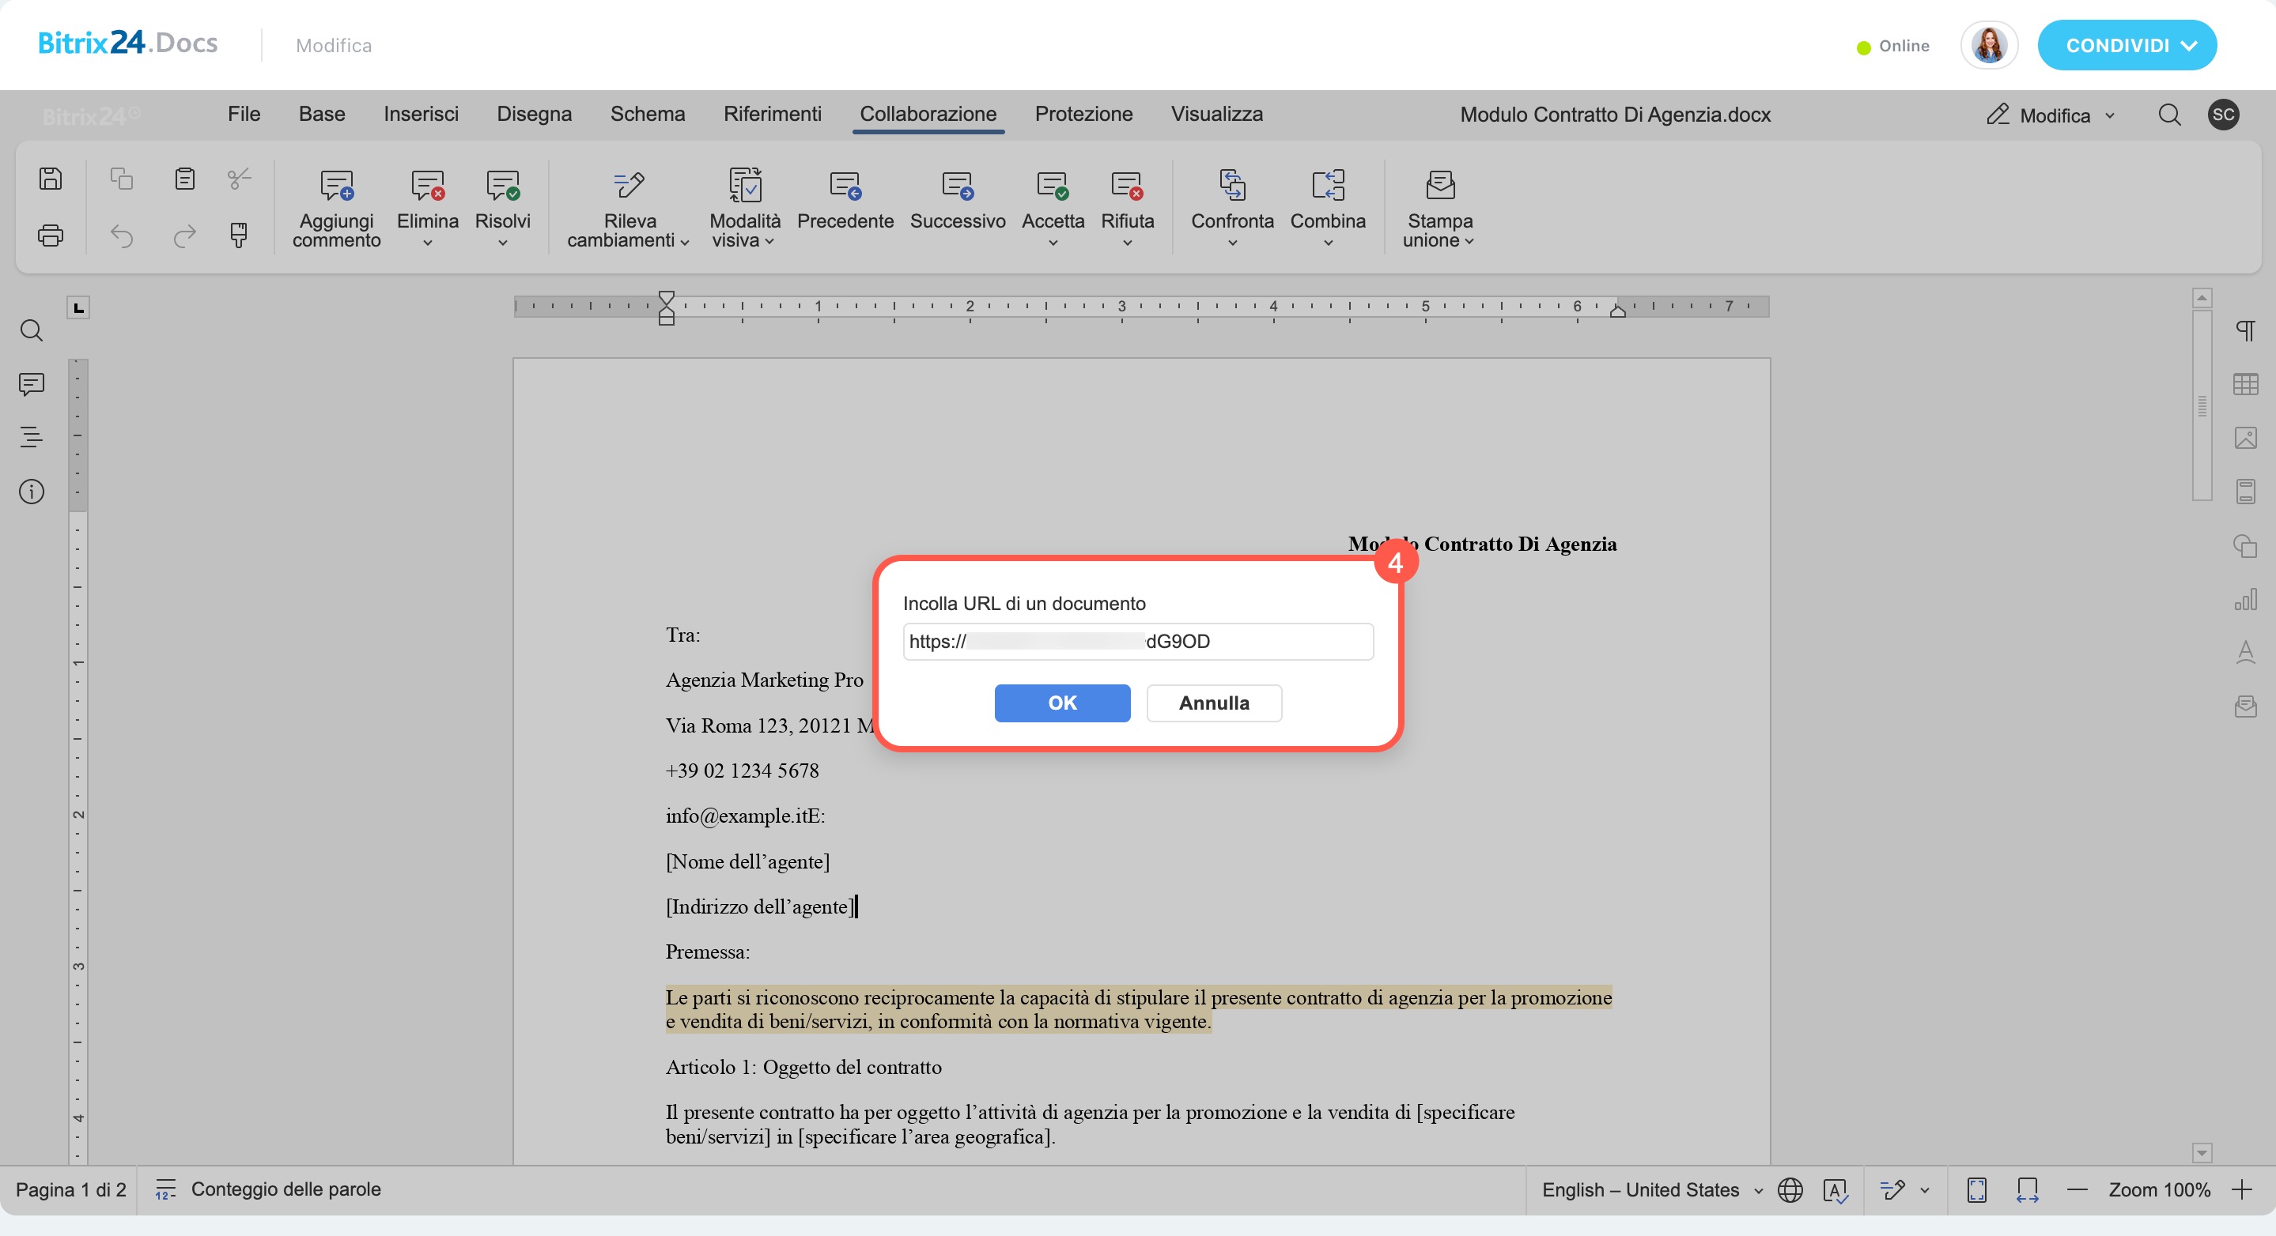Toggle Fit to page view

coord(1976,1190)
